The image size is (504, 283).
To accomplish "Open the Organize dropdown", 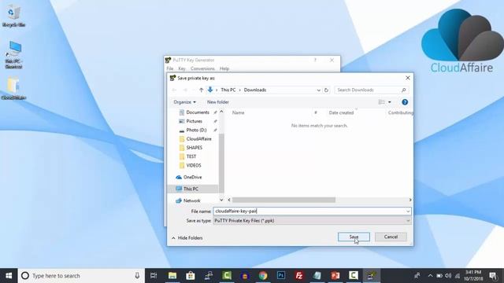I will tap(184, 102).
